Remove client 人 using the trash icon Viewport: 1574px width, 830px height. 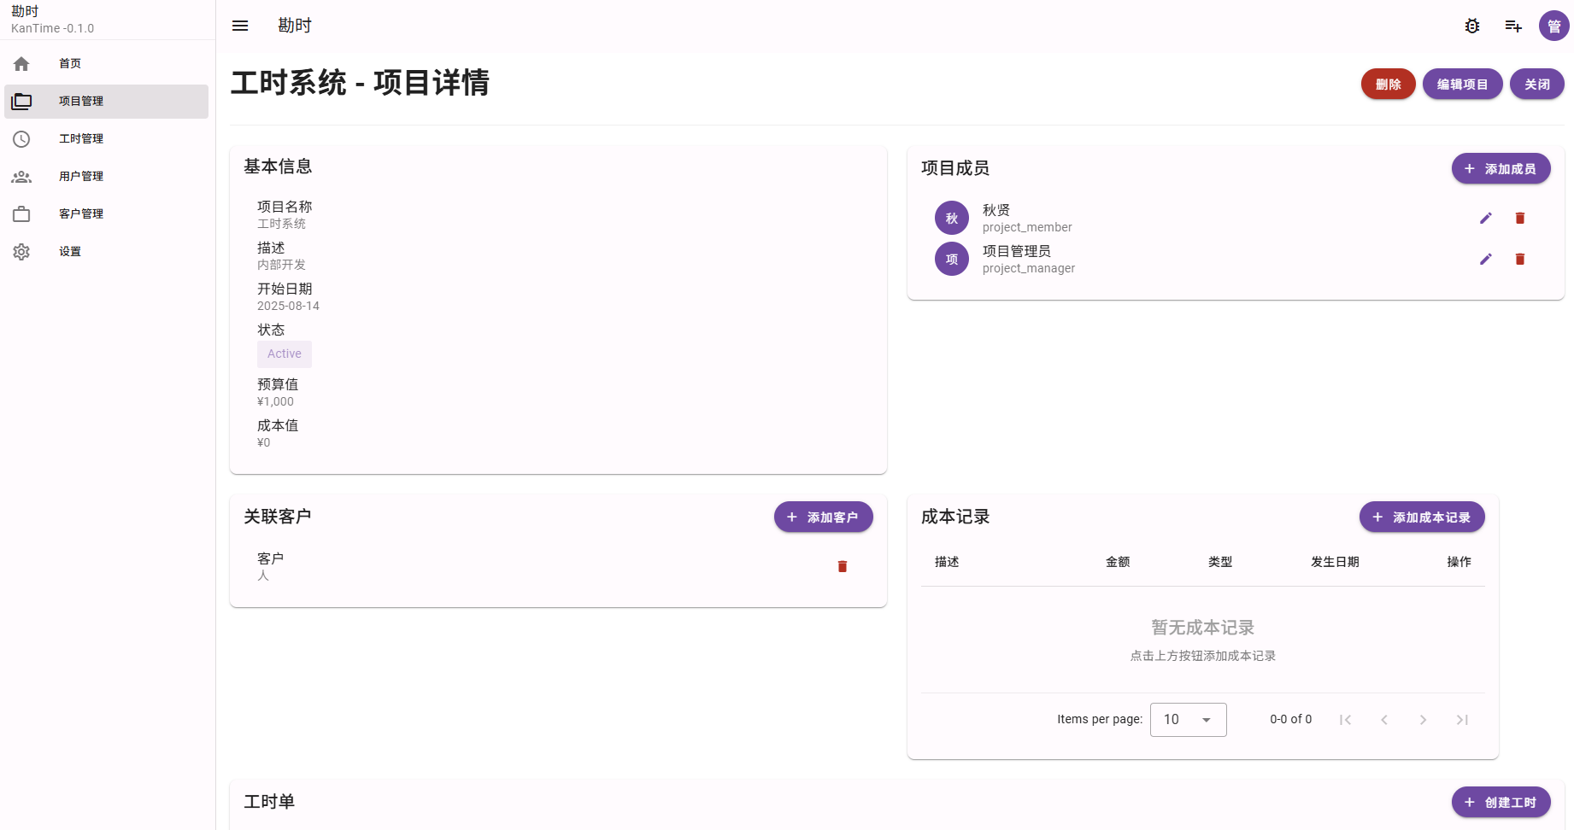pos(843,566)
